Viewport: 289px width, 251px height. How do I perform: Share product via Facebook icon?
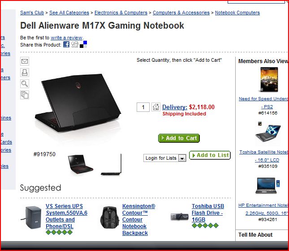pyautogui.click(x=66, y=44)
